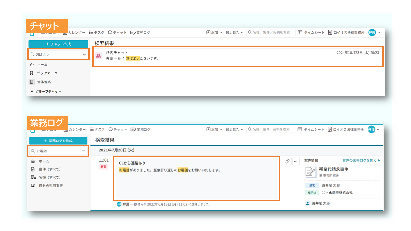The width and height of the screenshot is (411, 231).
Task: Select 案件（すべて） in the business log sidebar
Action: click(x=49, y=169)
